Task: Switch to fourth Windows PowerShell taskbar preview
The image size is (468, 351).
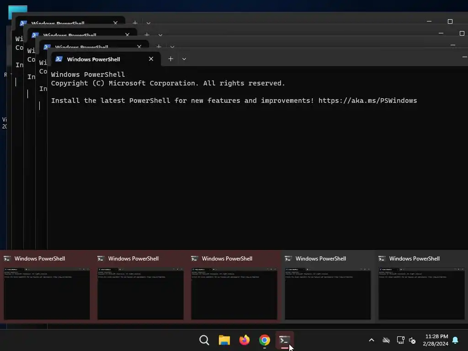Action: coord(328,287)
